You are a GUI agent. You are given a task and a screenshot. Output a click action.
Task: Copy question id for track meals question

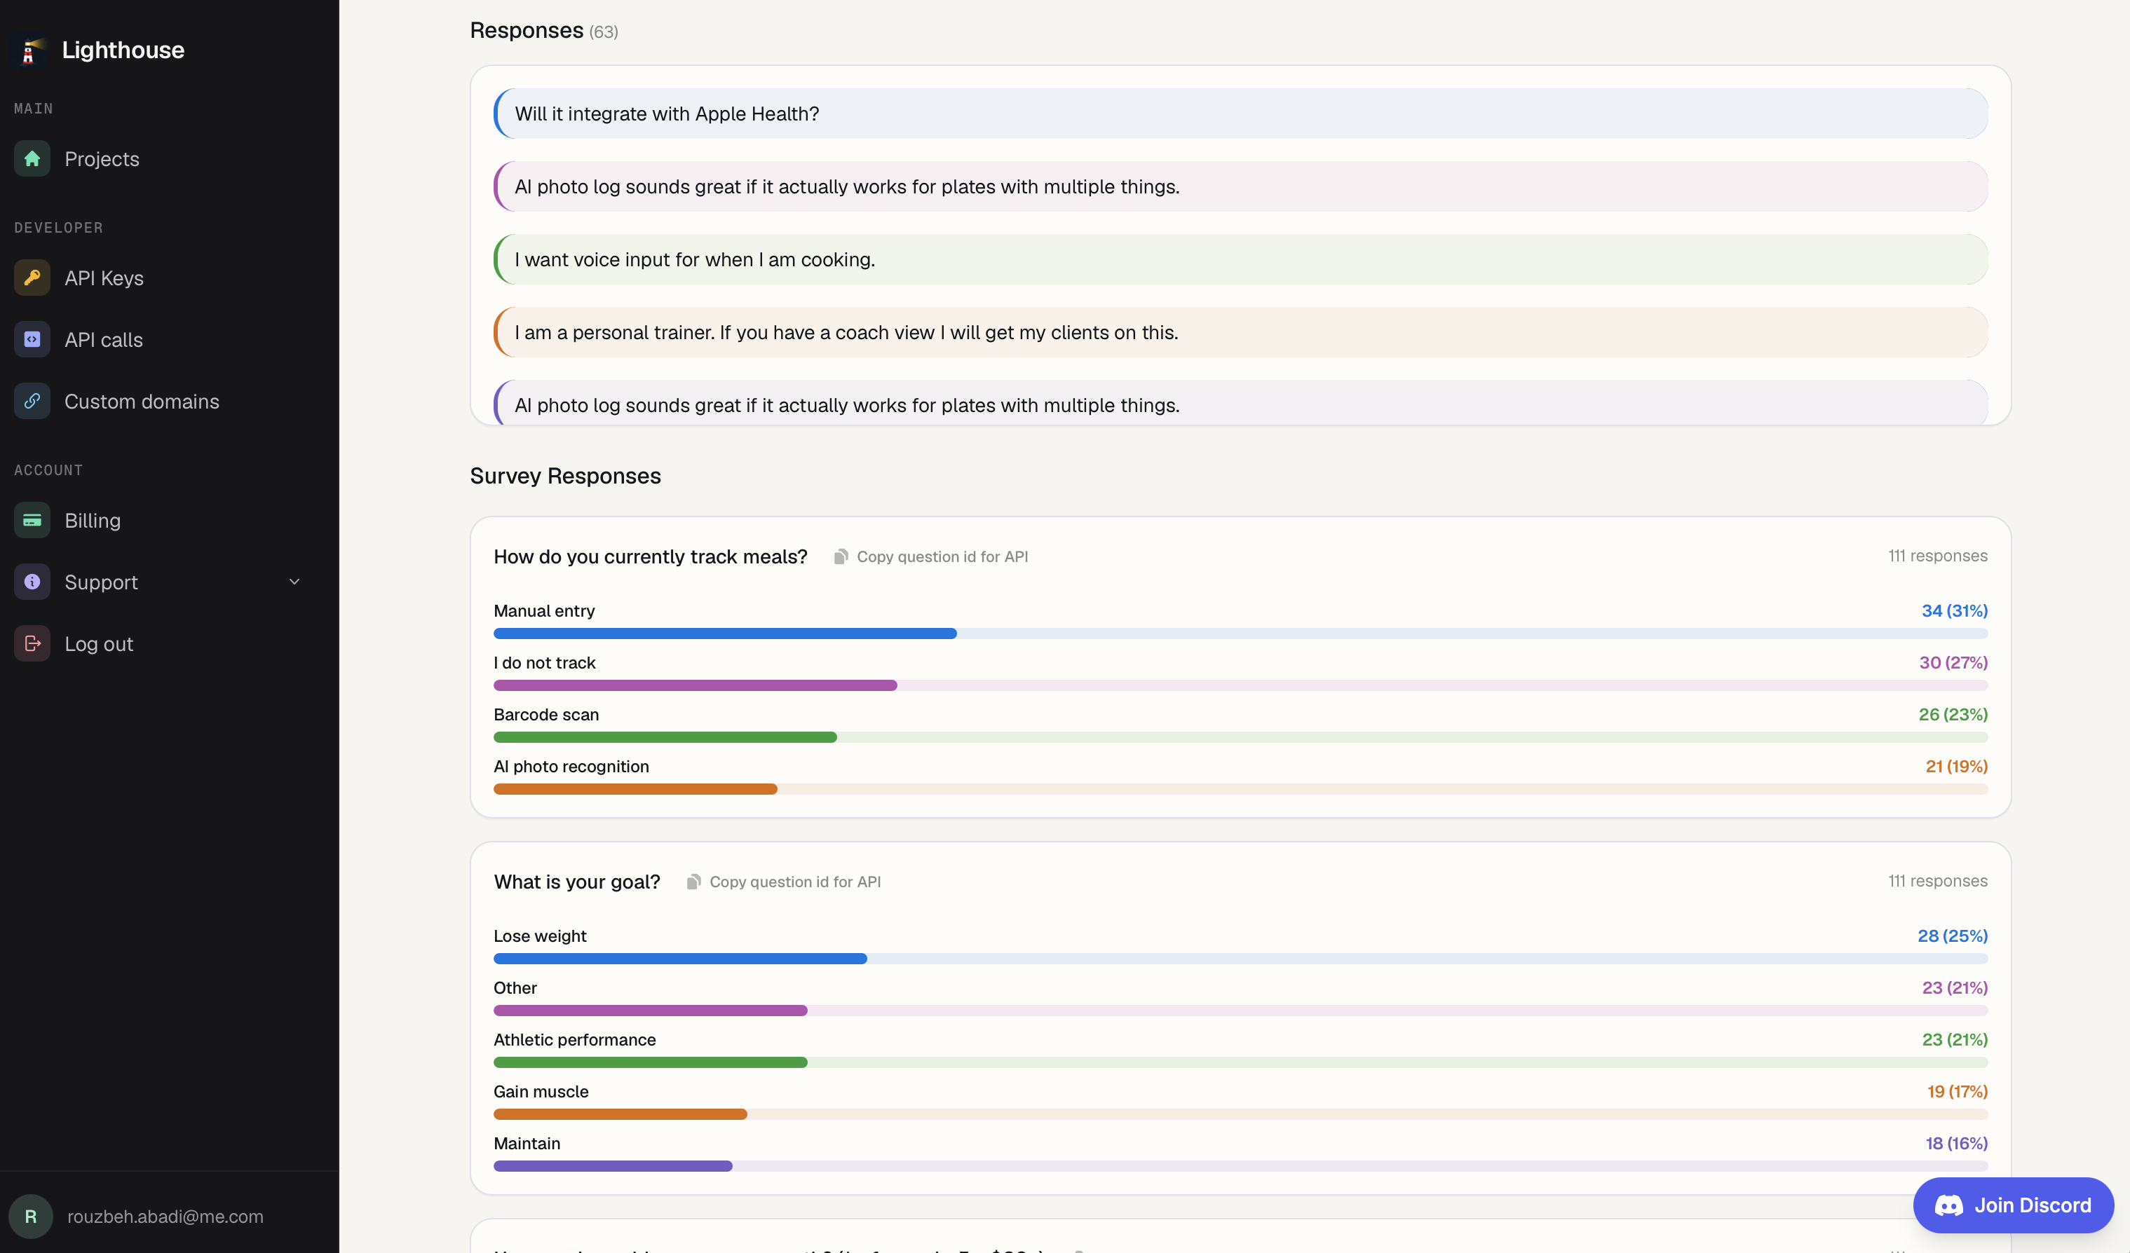932,557
